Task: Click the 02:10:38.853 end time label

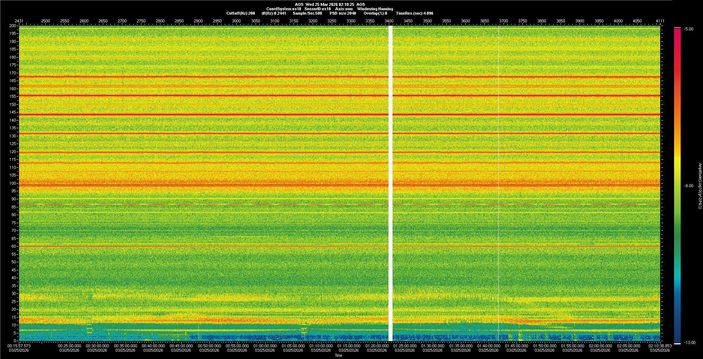Action: click(x=660, y=346)
